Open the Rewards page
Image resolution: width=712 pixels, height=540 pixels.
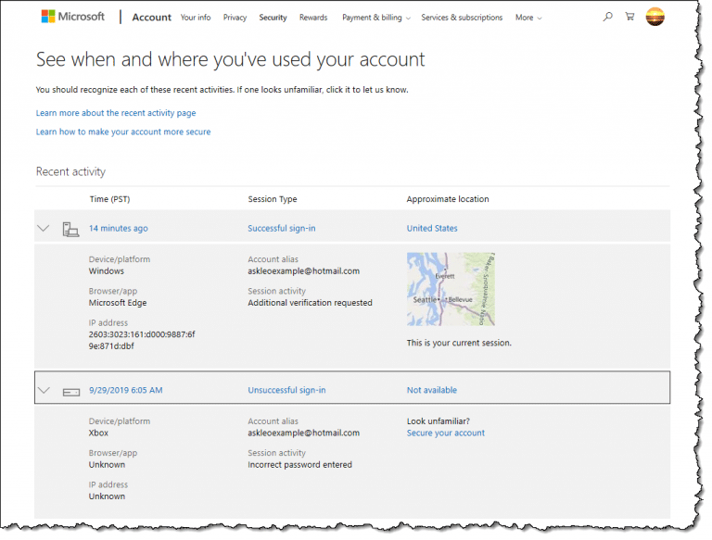click(313, 18)
